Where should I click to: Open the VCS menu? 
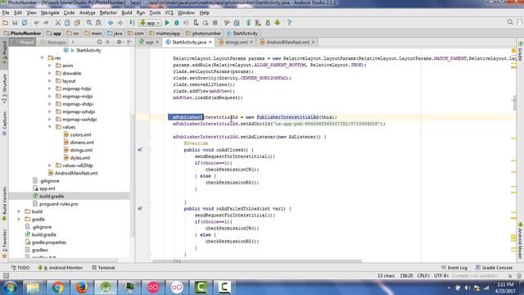tap(169, 13)
